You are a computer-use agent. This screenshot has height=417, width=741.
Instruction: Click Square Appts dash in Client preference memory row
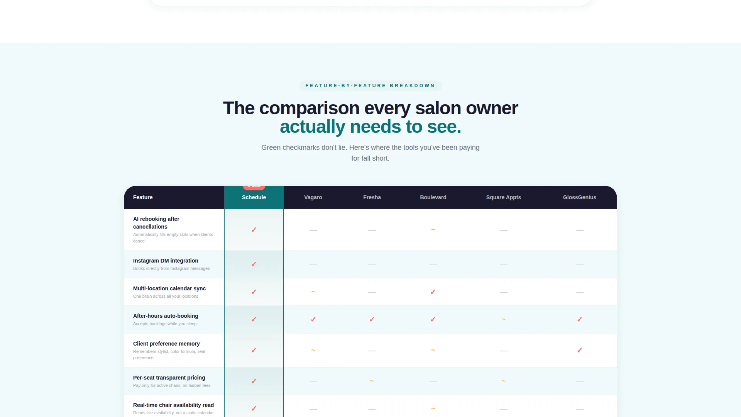coord(504,351)
